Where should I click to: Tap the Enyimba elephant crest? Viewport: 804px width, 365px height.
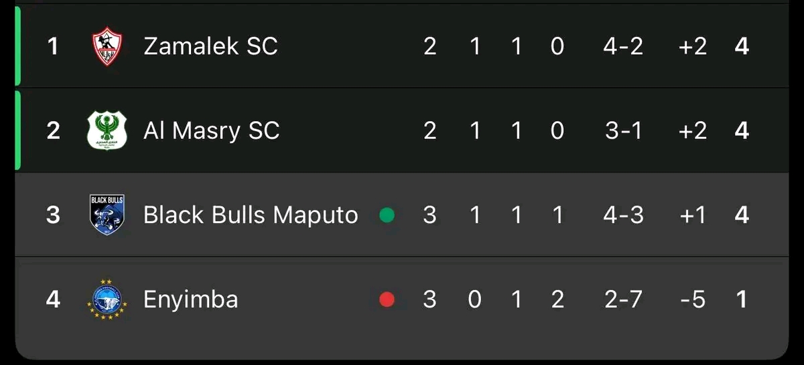point(107,299)
